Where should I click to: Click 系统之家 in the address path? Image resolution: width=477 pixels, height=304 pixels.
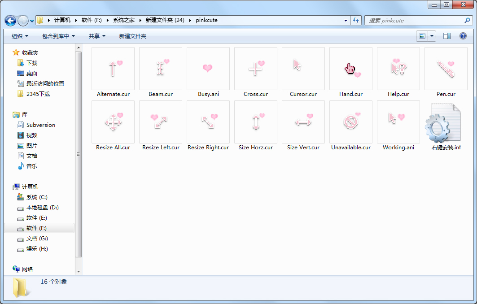coord(124,20)
